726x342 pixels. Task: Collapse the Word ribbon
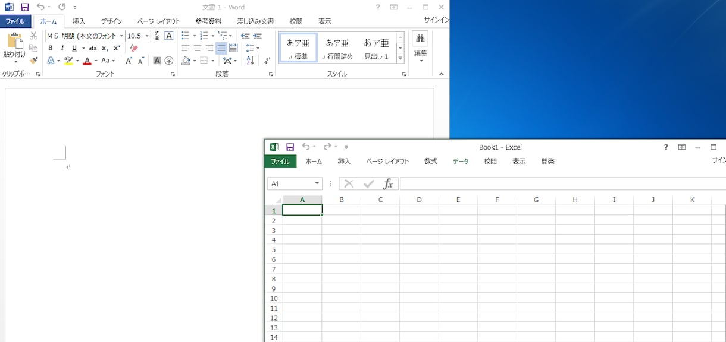pos(442,74)
